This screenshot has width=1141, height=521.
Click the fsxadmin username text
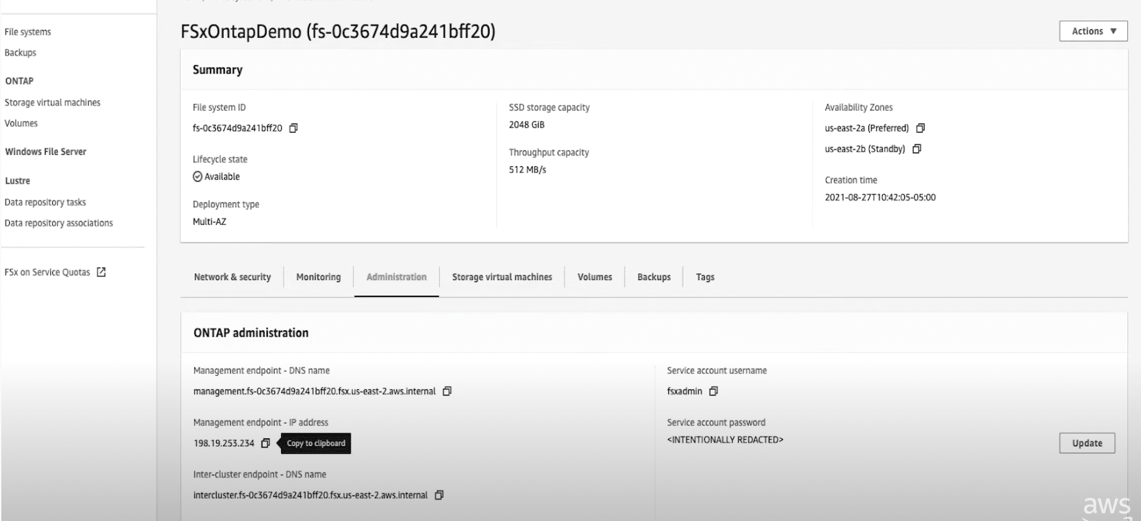coord(685,391)
